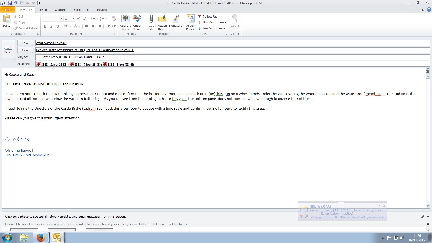Image resolution: width=432 pixels, height=243 pixels.
Task: Expand the Follow Up flag menu
Action: tap(209, 16)
